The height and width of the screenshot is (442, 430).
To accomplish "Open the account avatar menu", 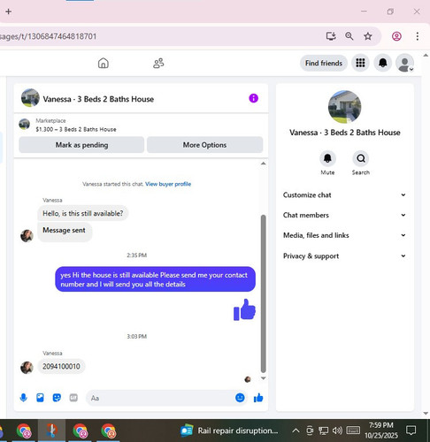I will (405, 63).
